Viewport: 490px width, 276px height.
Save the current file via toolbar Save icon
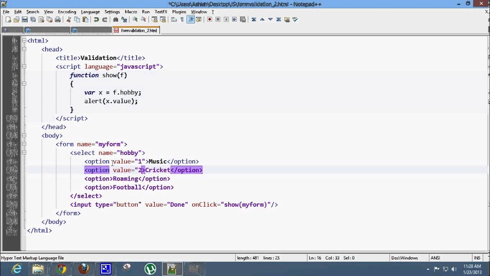25,20
